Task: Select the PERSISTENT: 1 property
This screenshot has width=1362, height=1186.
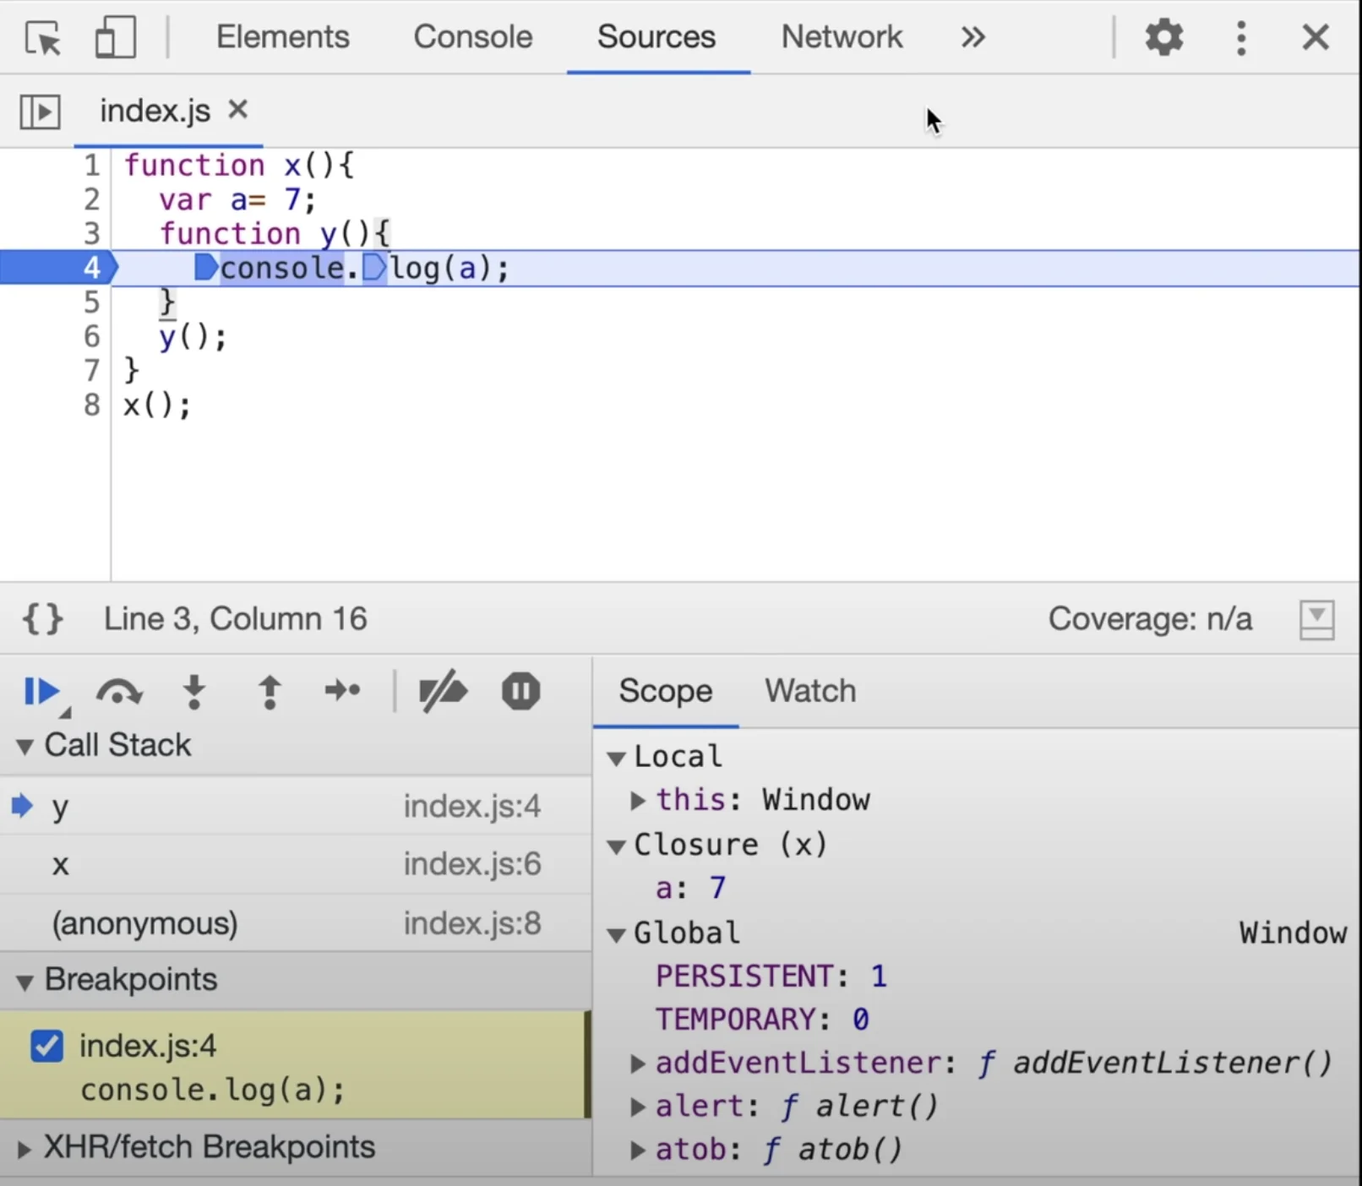Action: coord(771,977)
